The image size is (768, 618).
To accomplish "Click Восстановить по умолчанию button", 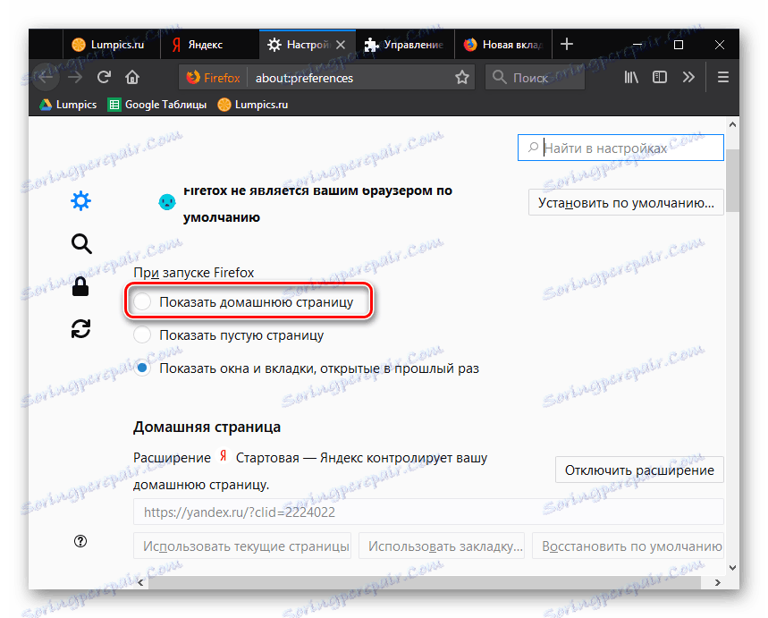I will [x=628, y=546].
